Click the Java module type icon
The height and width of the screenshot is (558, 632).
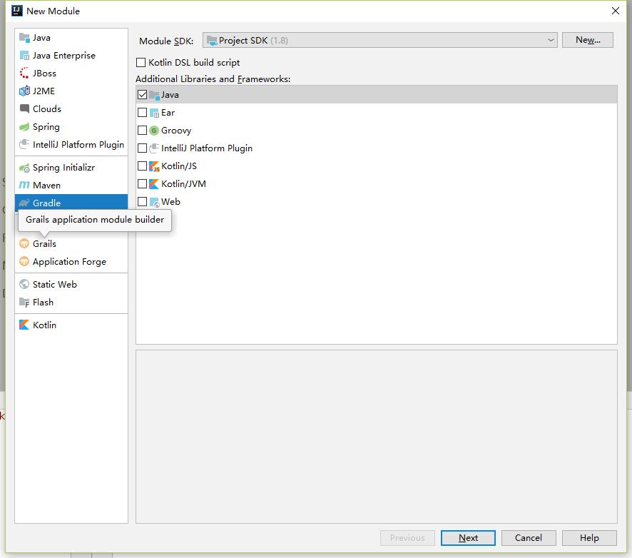point(24,38)
